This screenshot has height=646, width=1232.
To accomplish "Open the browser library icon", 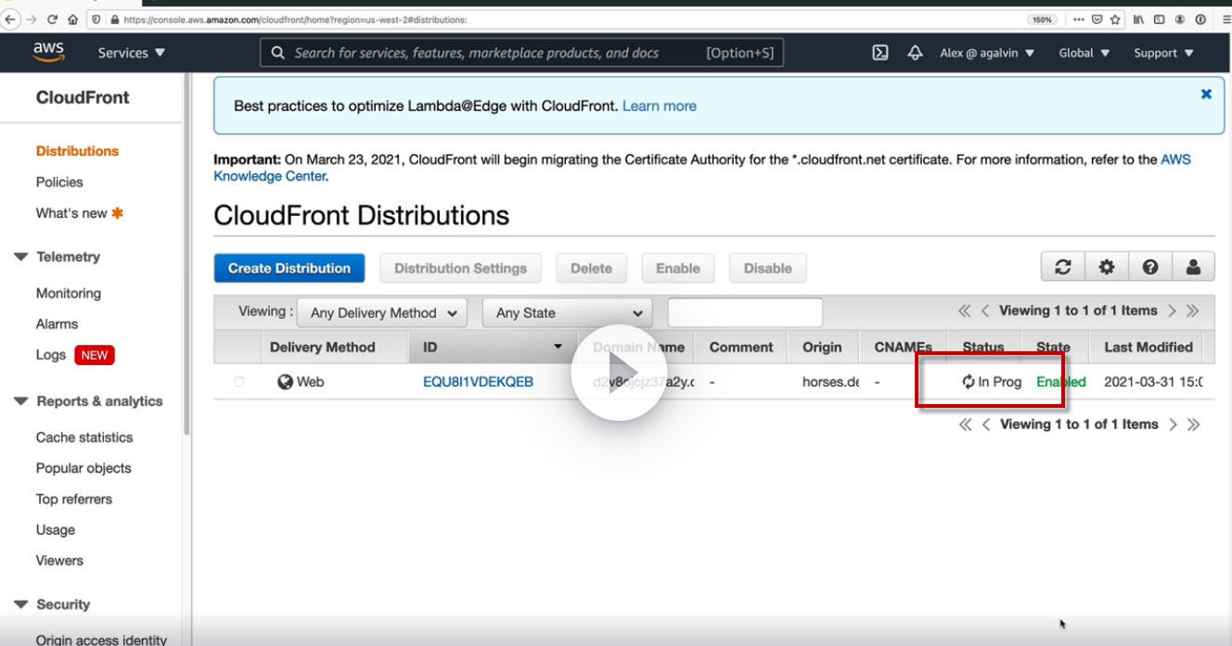I will point(1139,19).
